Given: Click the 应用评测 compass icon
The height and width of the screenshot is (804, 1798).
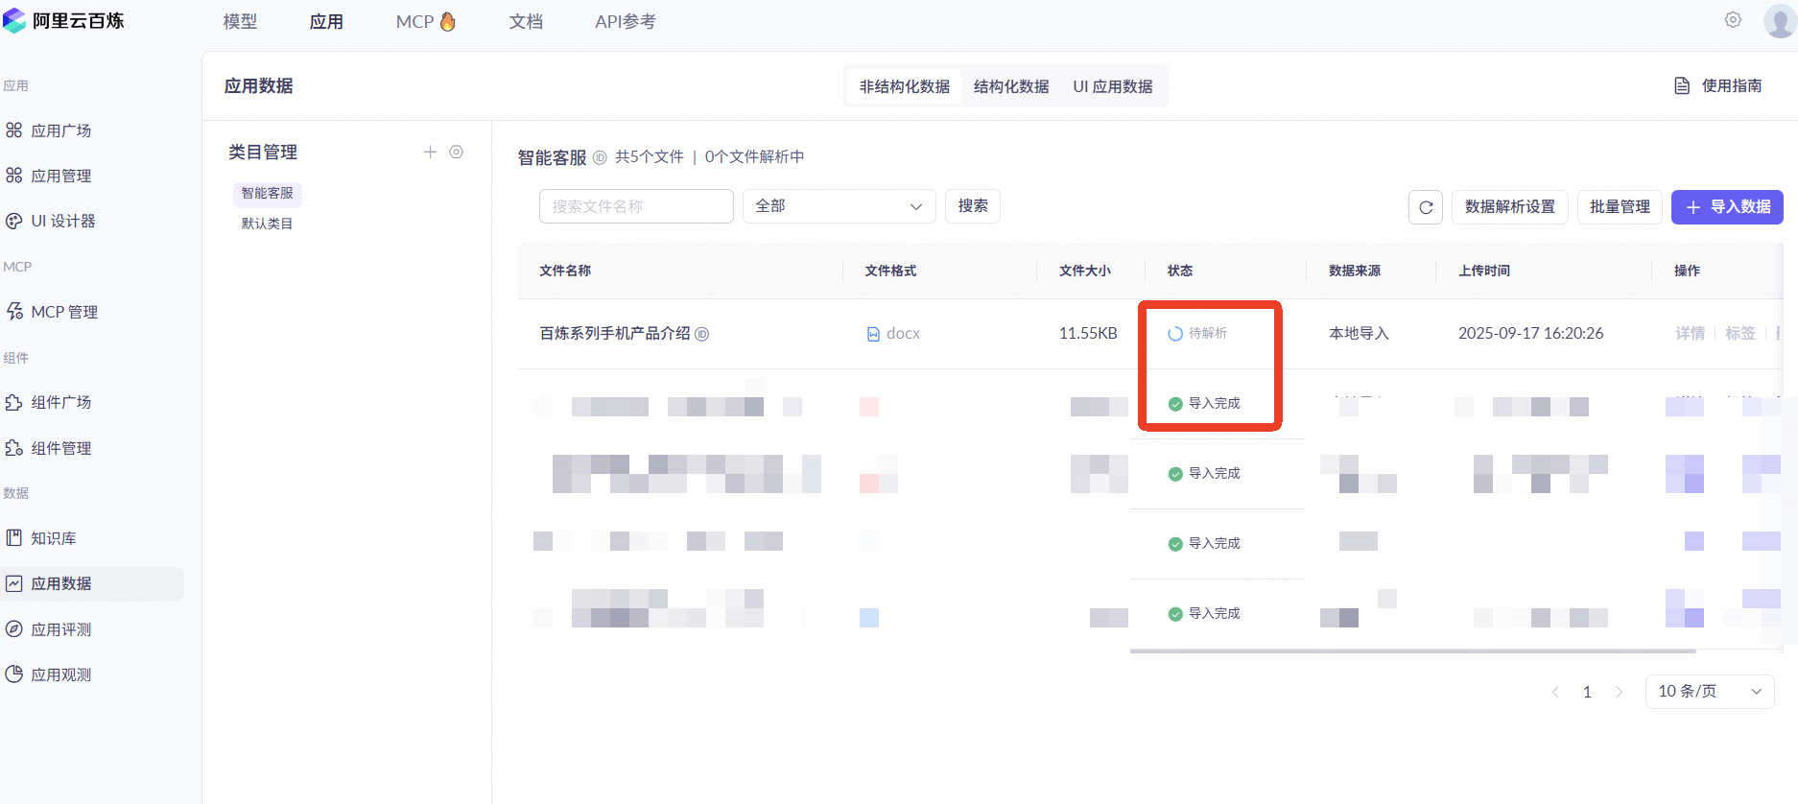Looking at the screenshot, I should pyautogui.click(x=14, y=629).
